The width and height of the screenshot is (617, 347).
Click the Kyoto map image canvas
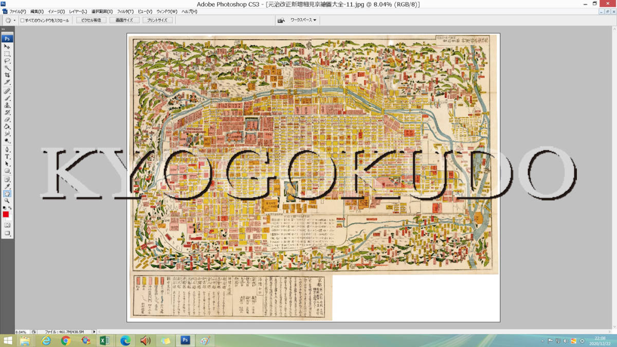point(313,177)
